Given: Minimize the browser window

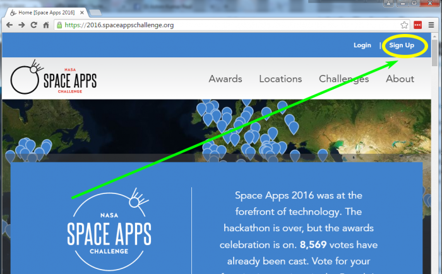Looking at the screenshot, I should (x=403, y=3).
